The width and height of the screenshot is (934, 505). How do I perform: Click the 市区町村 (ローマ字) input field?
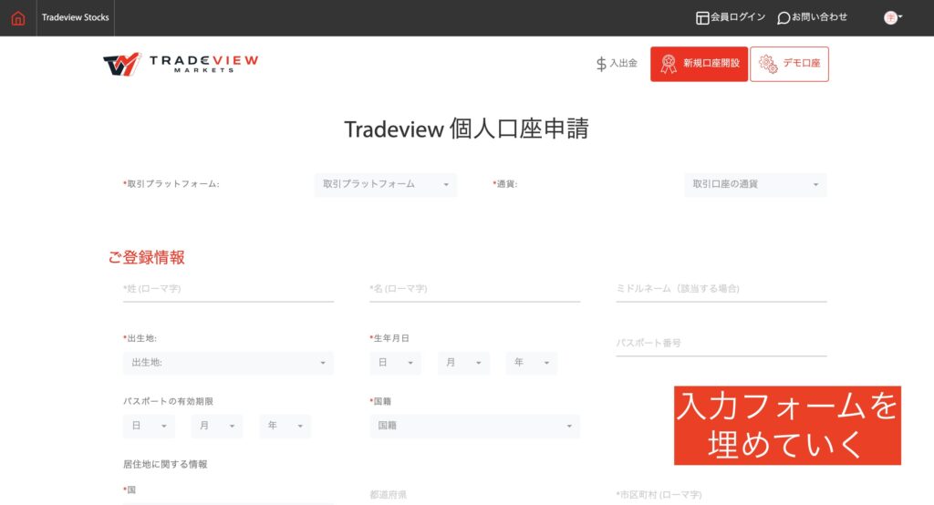[x=721, y=495]
